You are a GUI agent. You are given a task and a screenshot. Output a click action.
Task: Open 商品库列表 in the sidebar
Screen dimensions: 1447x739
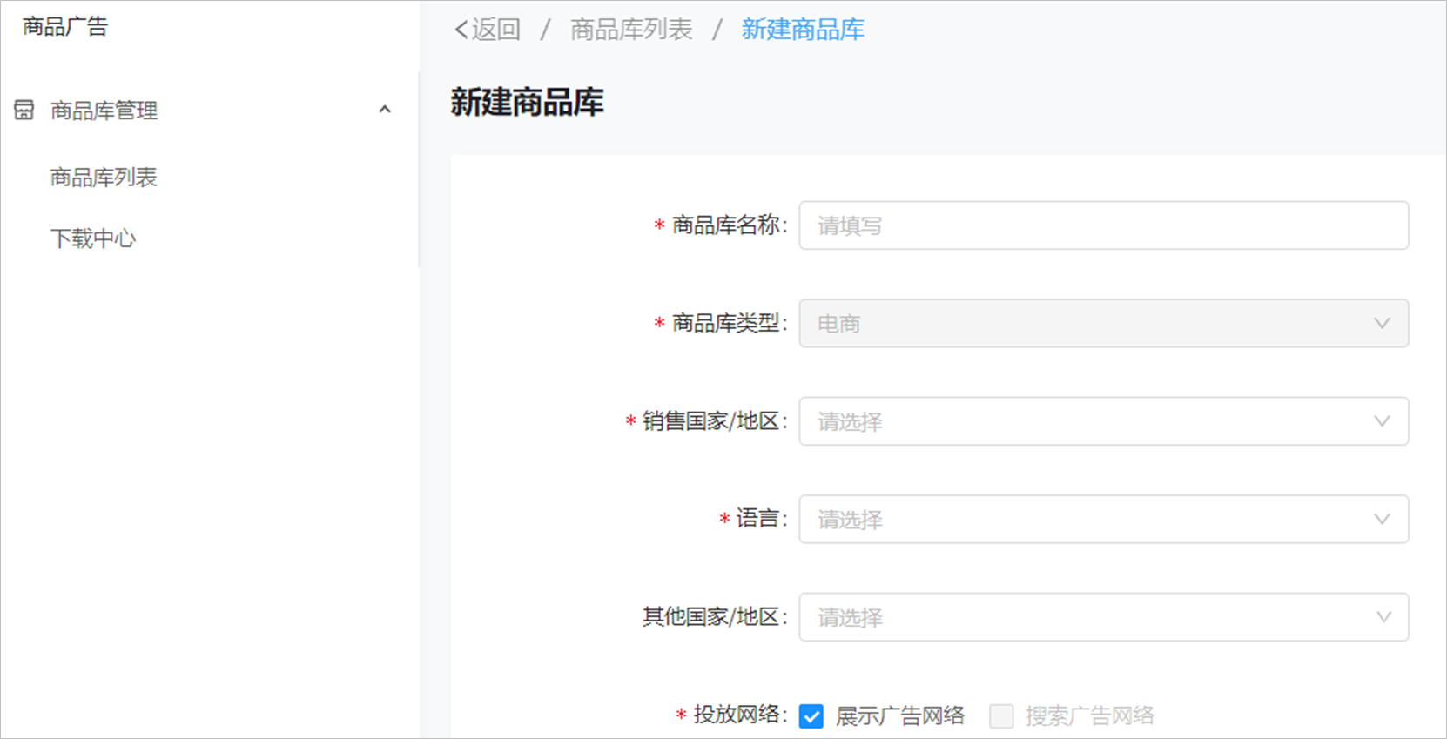pos(104,178)
